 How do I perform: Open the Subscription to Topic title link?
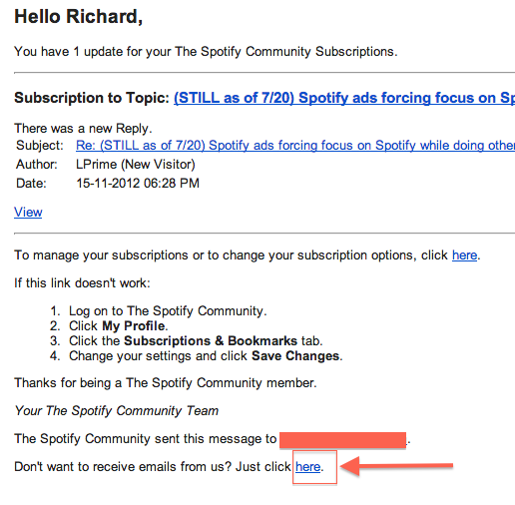click(344, 98)
